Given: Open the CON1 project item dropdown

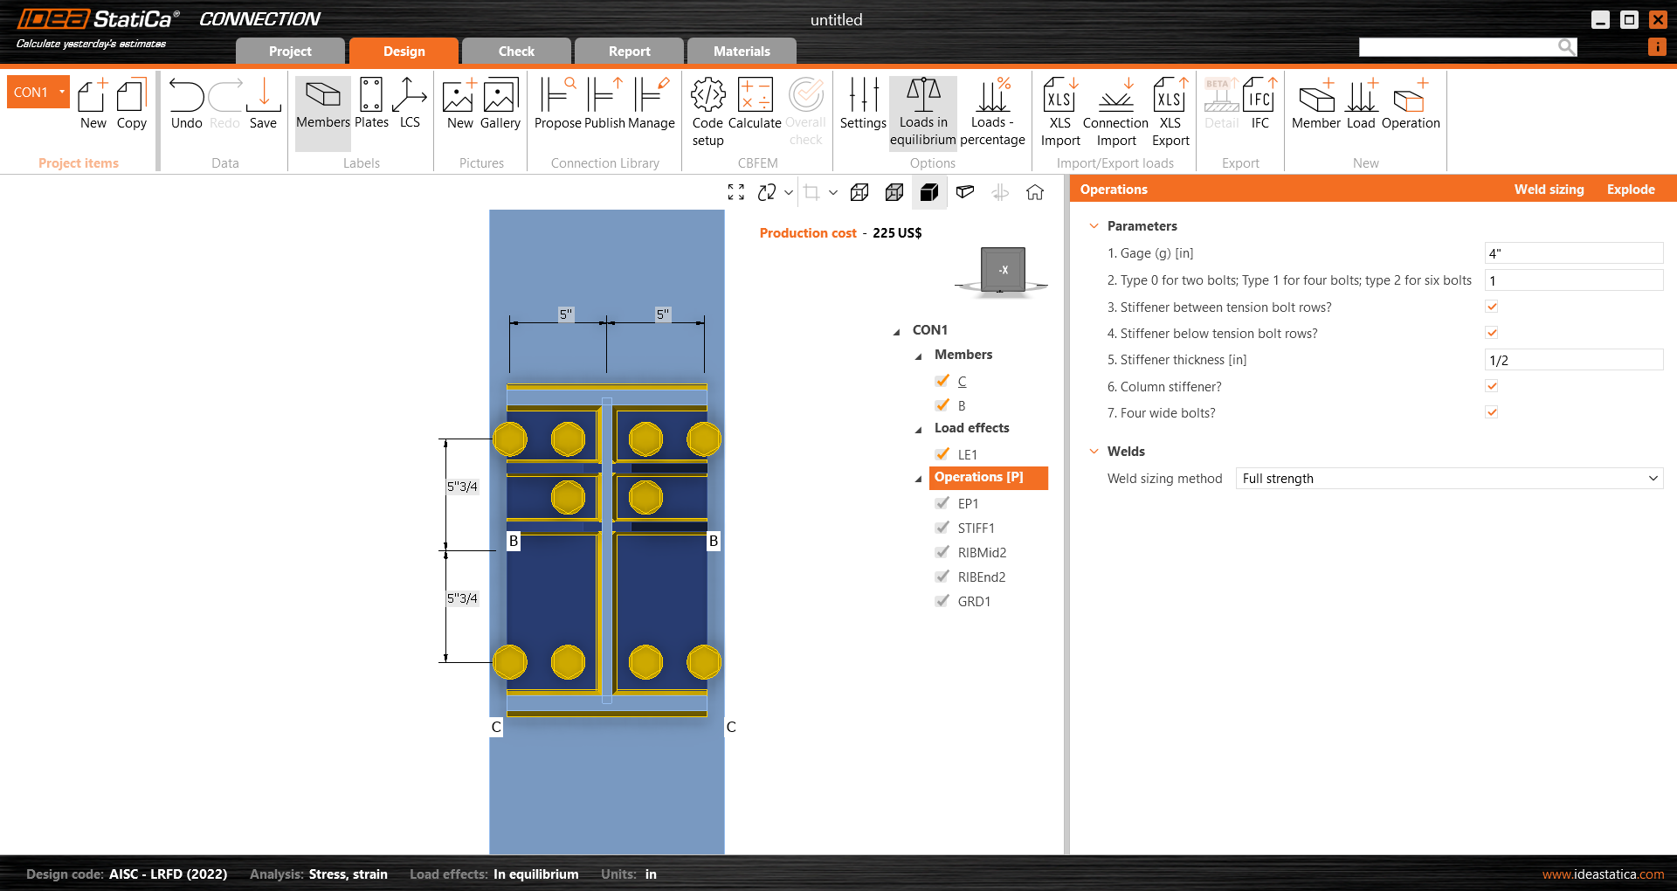Looking at the screenshot, I should [x=62, y=92].
